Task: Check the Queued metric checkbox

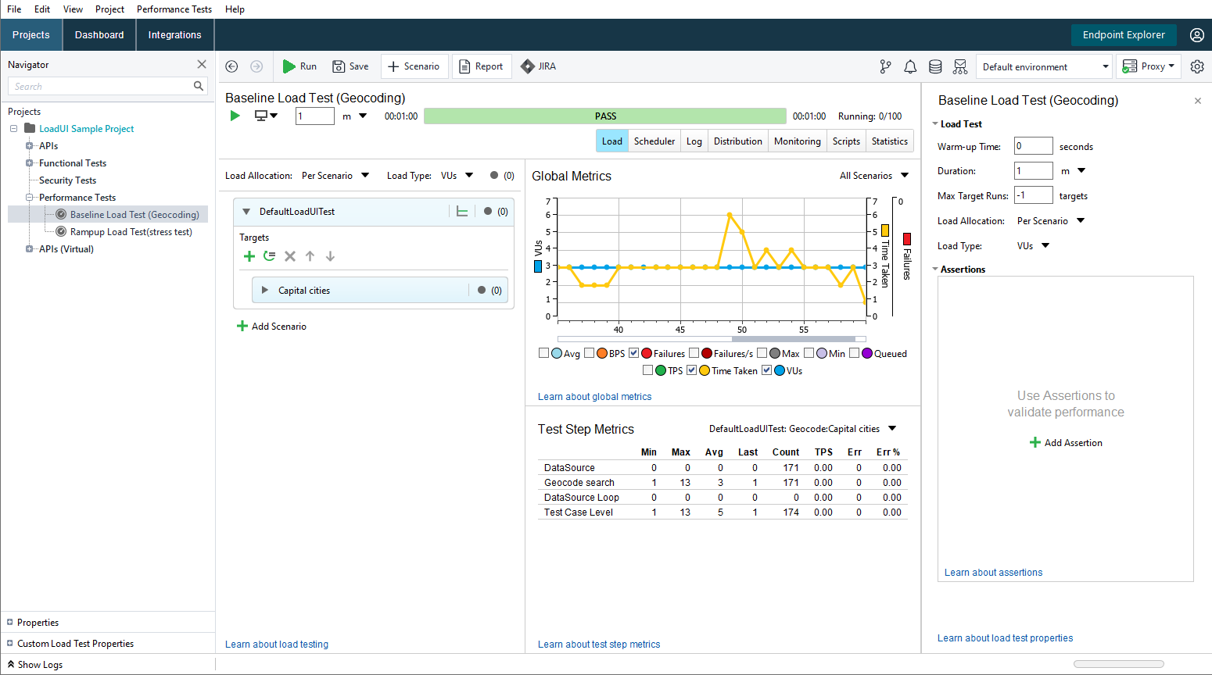Action: [854, 352]
